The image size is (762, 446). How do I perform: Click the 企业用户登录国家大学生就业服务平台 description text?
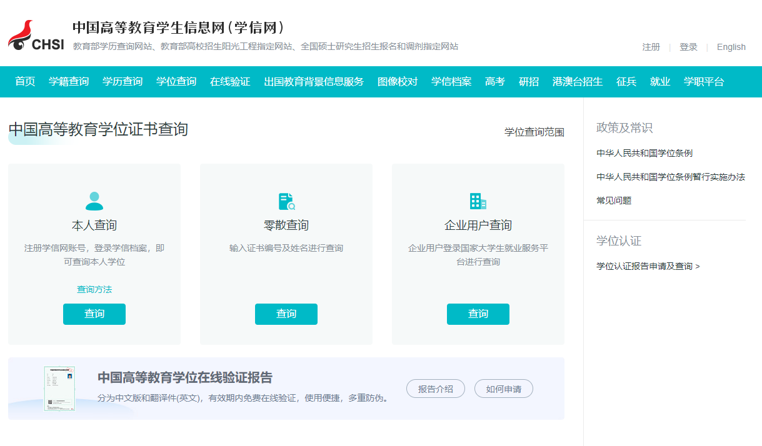pyautogui.click(x=478, y=255)
